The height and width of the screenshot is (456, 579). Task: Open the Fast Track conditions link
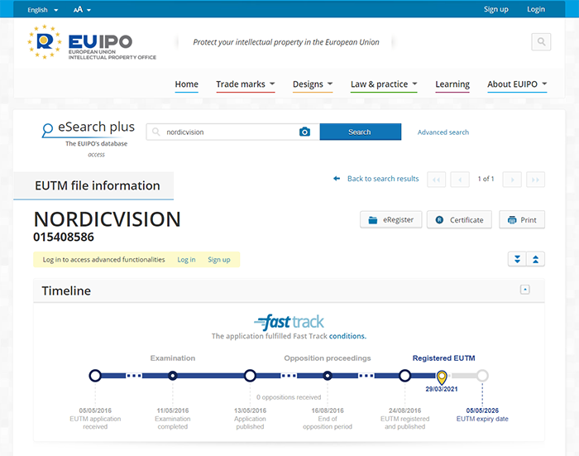(347, 336)
